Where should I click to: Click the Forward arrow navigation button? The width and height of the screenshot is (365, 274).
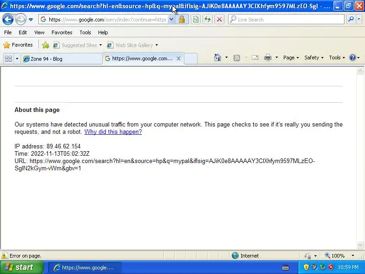tap(21, 20)
